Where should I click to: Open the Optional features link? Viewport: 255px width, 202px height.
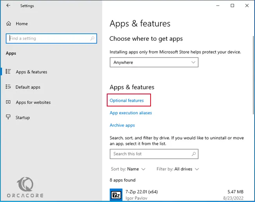click(x=127, y=101)
